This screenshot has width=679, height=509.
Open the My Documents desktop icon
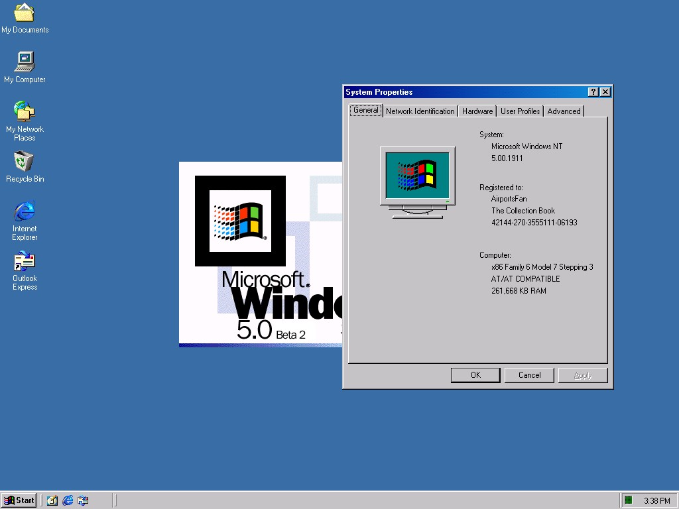(x=25, y=18)
